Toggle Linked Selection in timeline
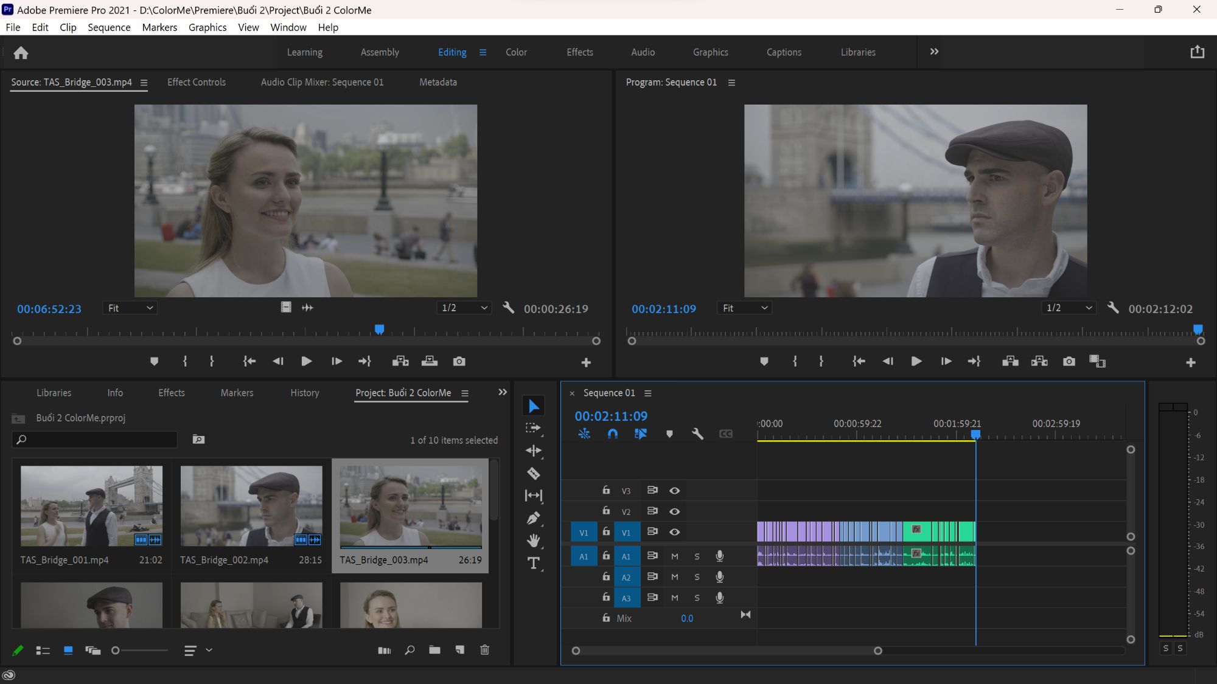 pyautogui.click(x=641, y=434)
